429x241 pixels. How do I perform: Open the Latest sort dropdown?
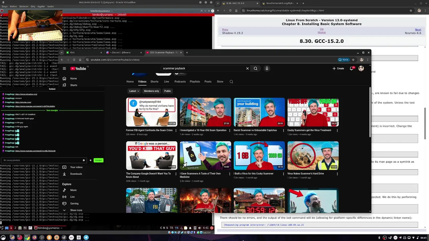pyautogui.click(x=134, y=91)
